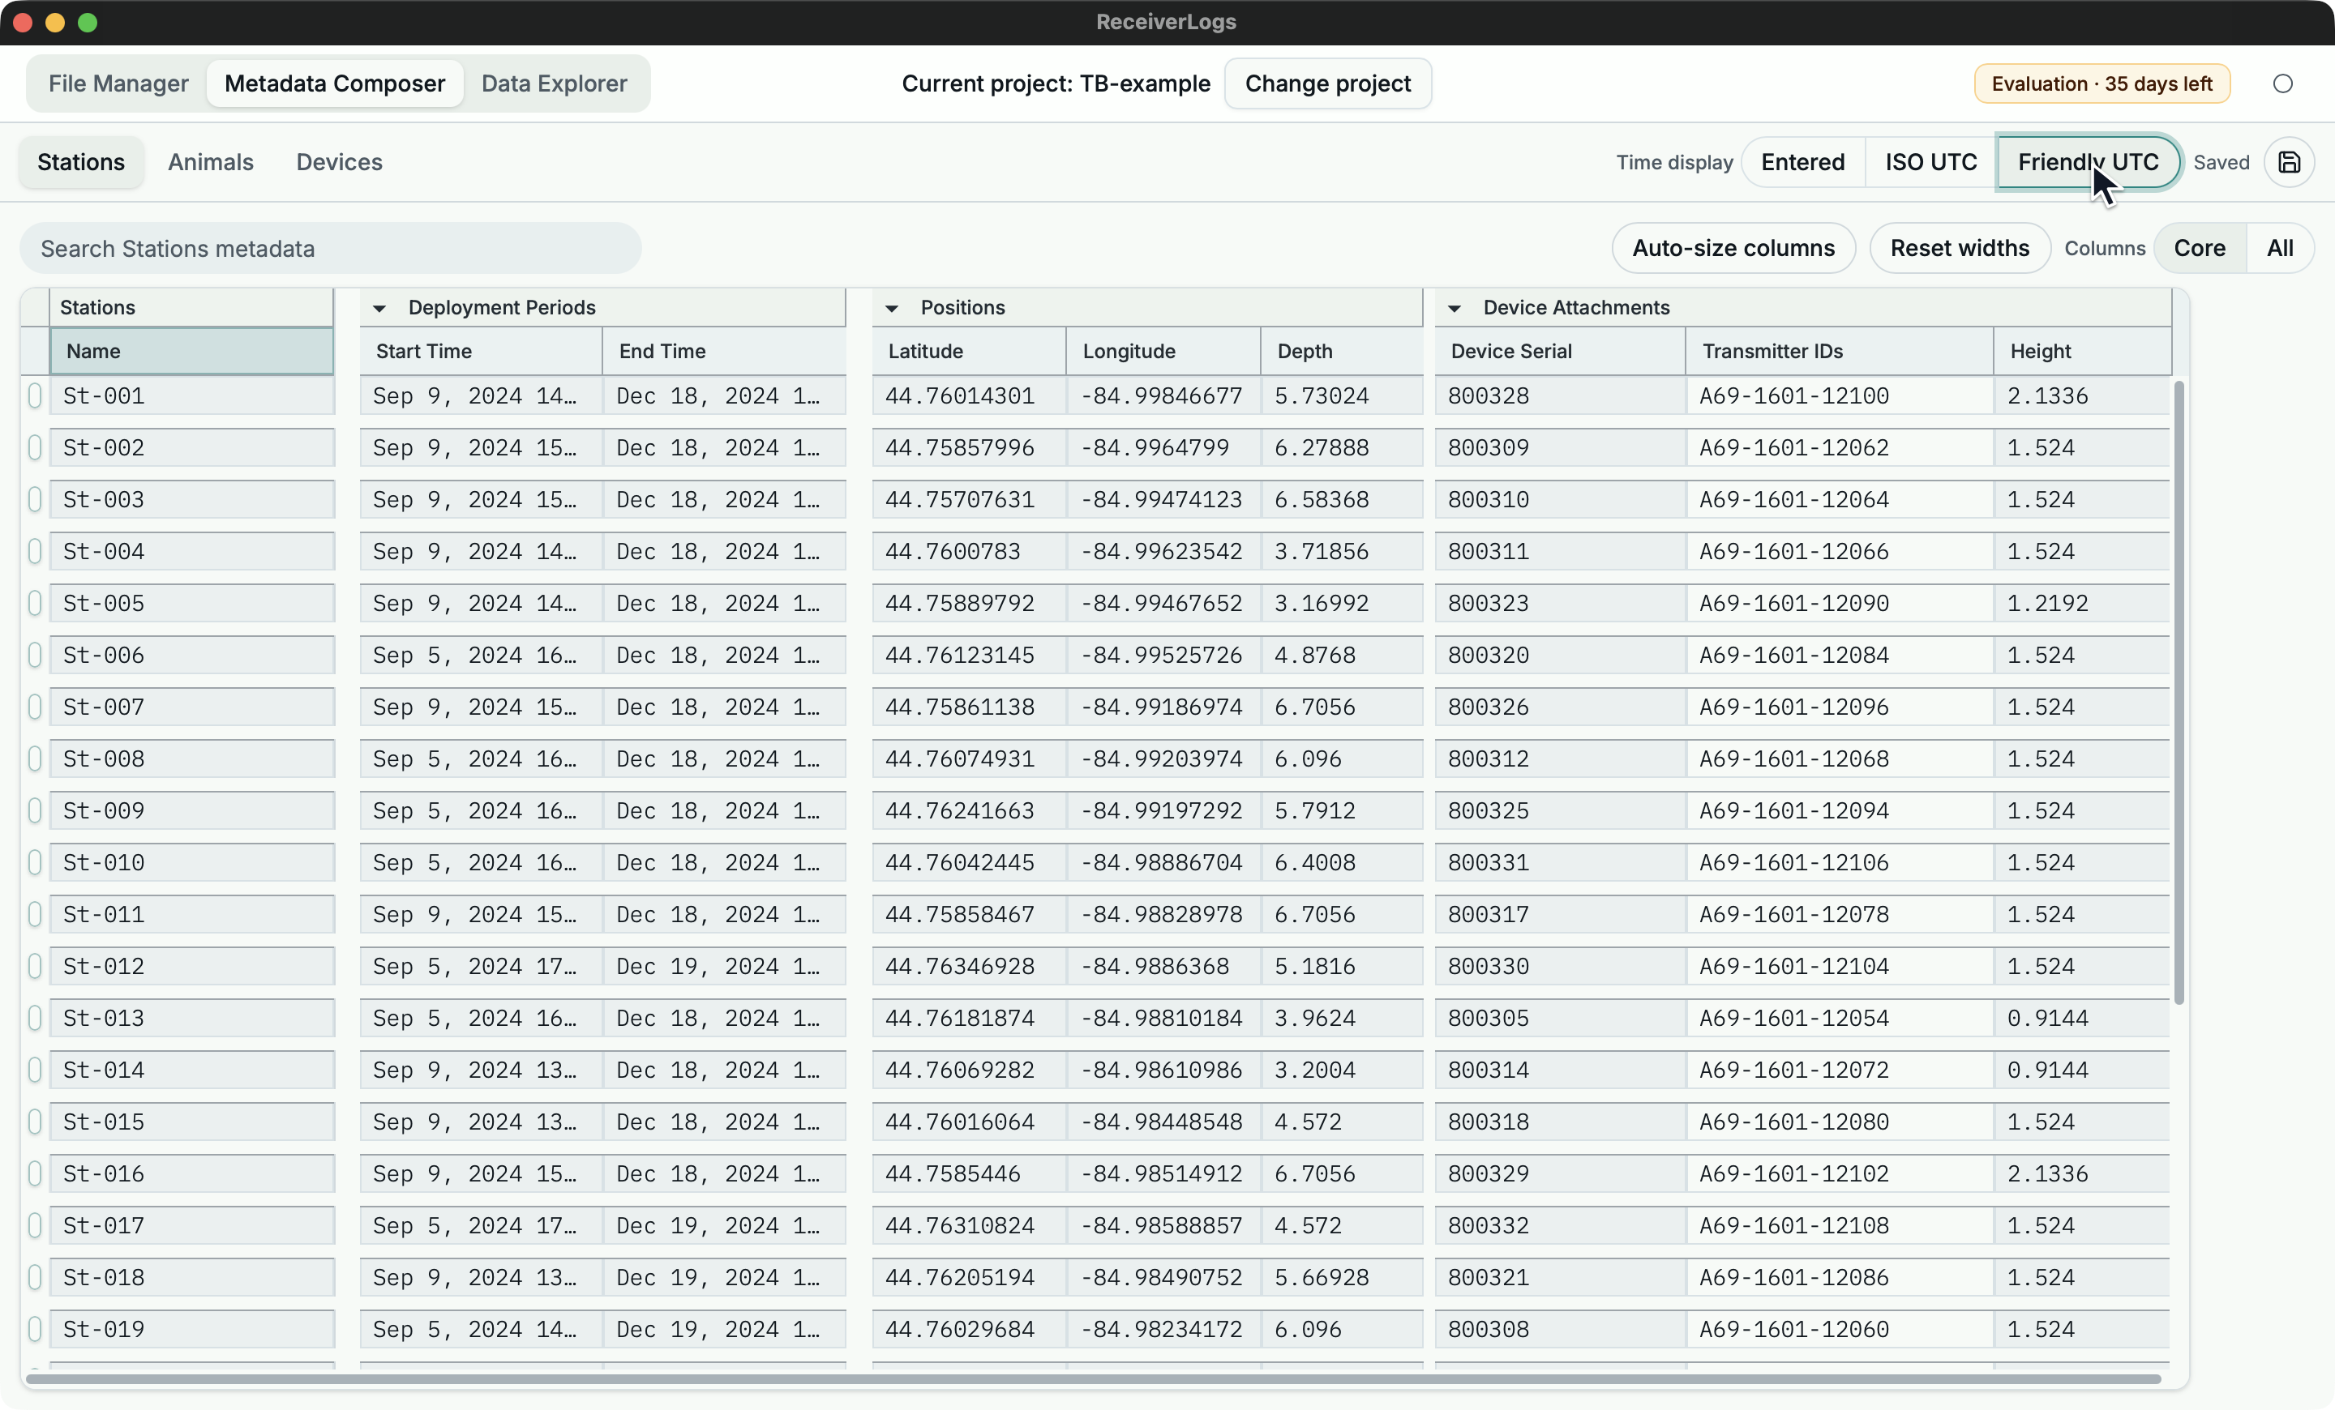2335x1410 pixels.
Task: Click the Device Serial column header
Action: (1560, 352)
